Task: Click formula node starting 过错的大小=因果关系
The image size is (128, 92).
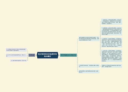Action: 112,66
